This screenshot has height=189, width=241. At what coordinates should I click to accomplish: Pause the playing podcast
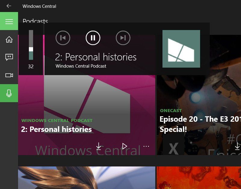tap(93, 38)
